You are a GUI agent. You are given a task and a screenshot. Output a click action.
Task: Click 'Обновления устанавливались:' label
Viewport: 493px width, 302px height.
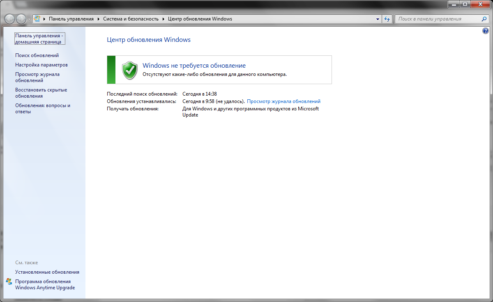pyautogui.click(x=142, y=101)
